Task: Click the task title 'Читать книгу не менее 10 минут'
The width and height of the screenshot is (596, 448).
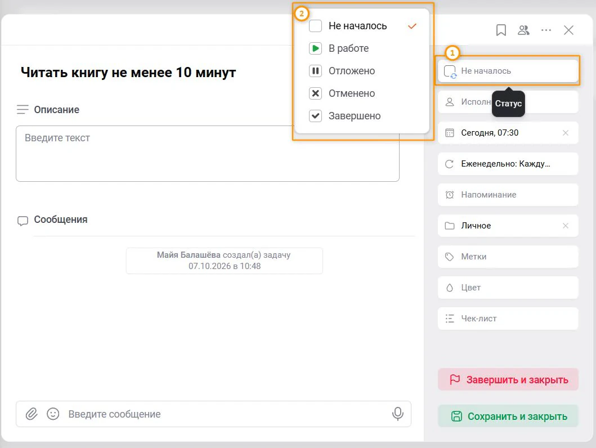Action: coord(128,72)
